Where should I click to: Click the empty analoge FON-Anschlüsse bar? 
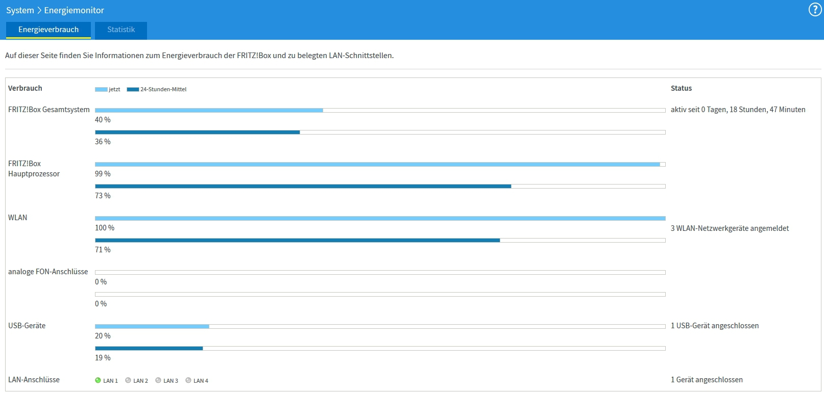tap(380, 272)
